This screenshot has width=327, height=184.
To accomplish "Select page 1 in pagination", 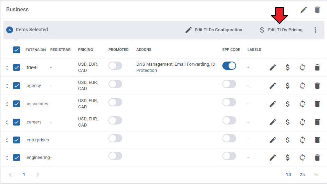I will point(24,175).
